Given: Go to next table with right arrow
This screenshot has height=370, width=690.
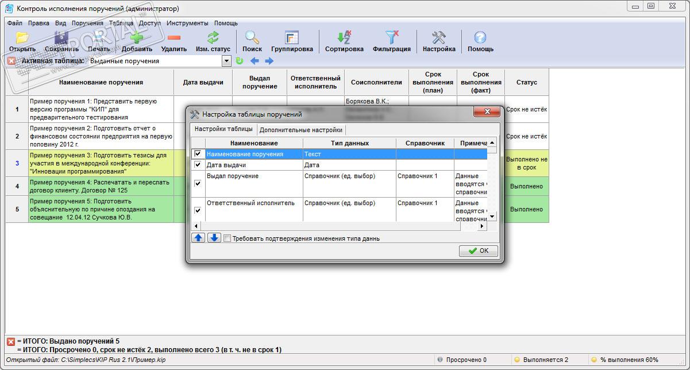Looking at the screenshot, I should pyautogui.click(x=269, y=61).
